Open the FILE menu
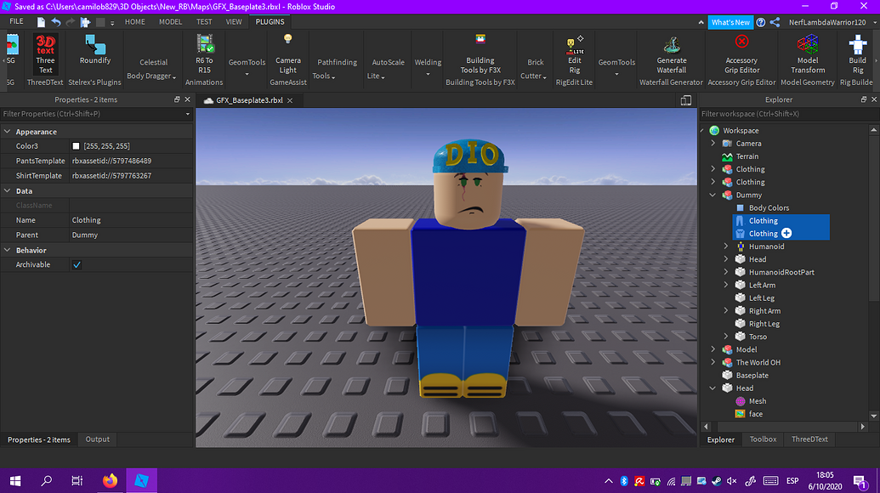 click(16, 21)
